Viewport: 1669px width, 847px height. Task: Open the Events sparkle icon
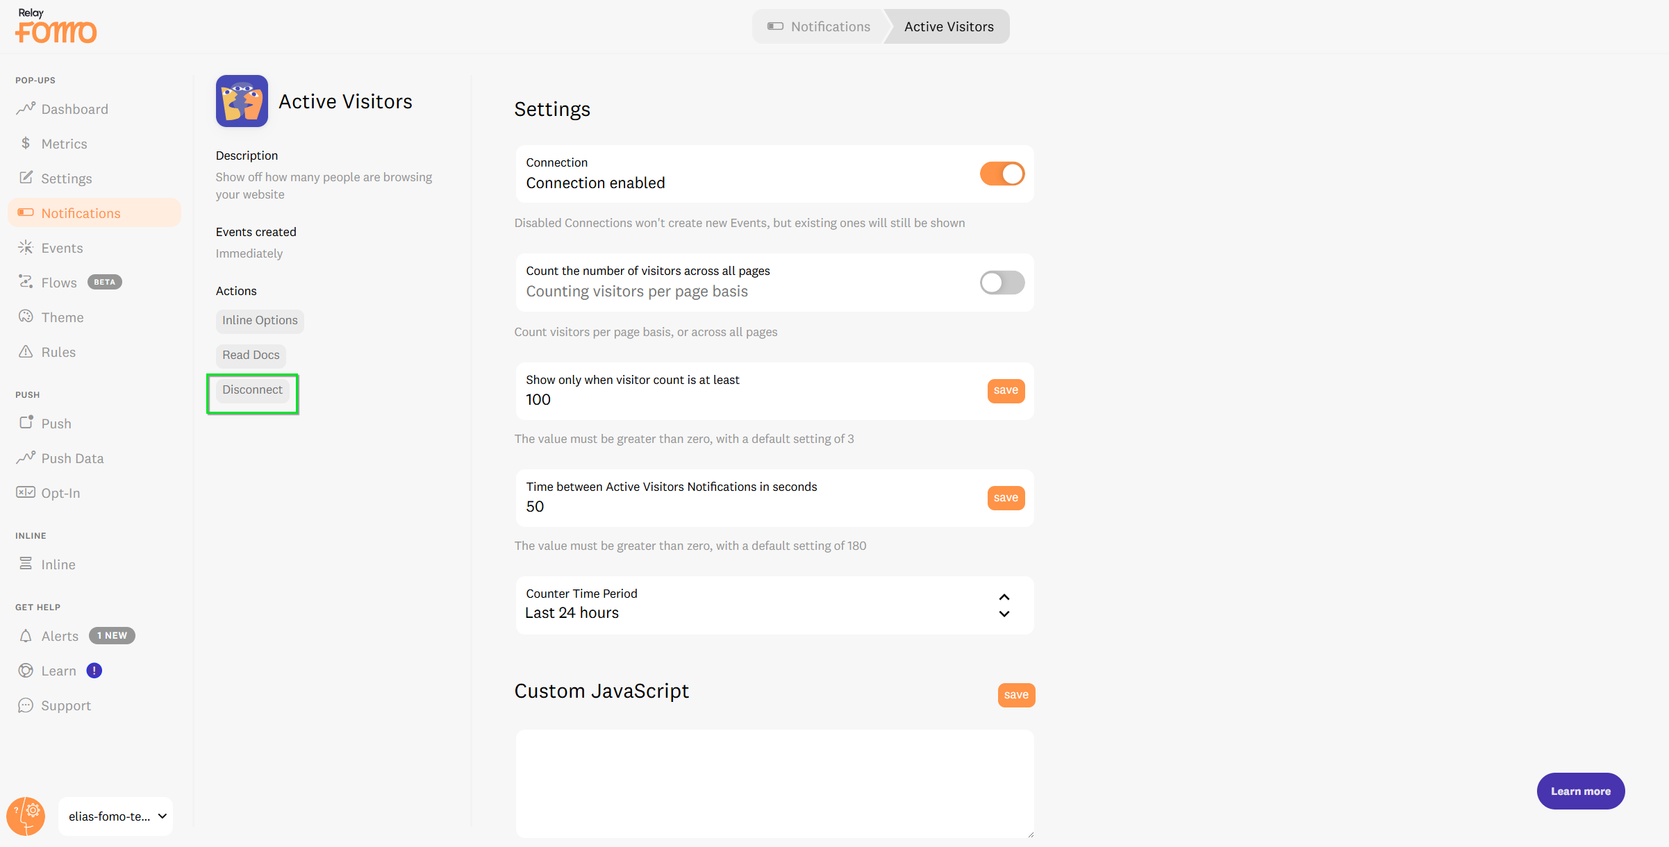click(x=26, y=247)
